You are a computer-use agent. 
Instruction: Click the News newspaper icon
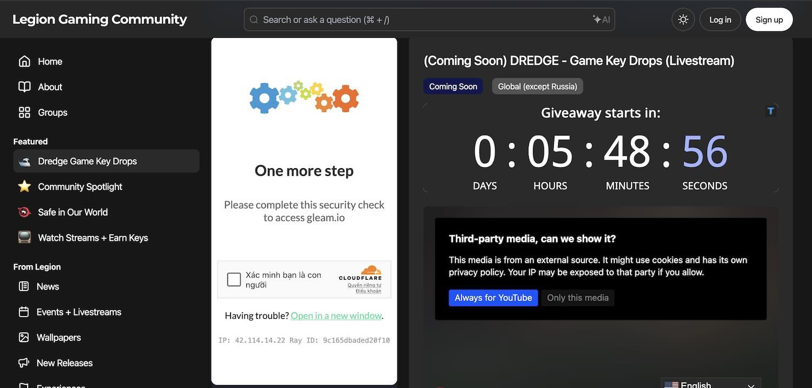pyautogui.click(x=24, y=286)
